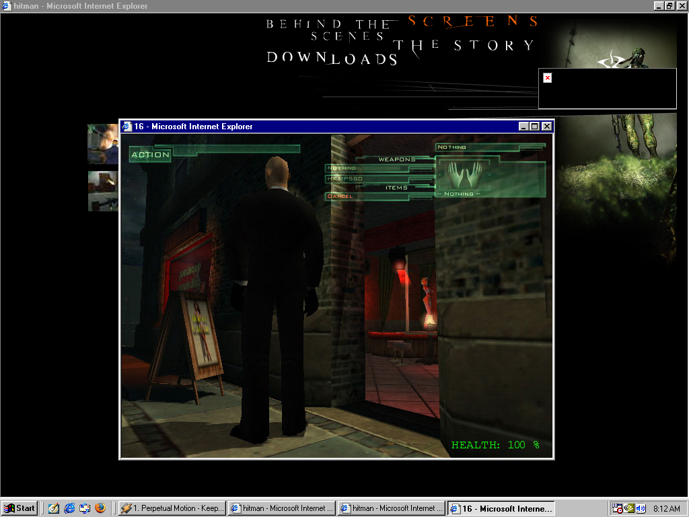Navigate to The Story link
The image size is (689, 517).
pyautogui.click(x=464, y=46)
